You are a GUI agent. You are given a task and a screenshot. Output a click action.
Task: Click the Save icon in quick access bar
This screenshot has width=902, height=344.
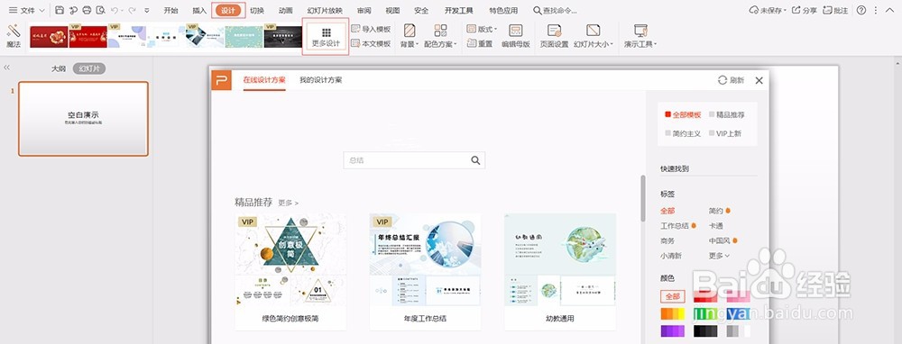point(60,10)
